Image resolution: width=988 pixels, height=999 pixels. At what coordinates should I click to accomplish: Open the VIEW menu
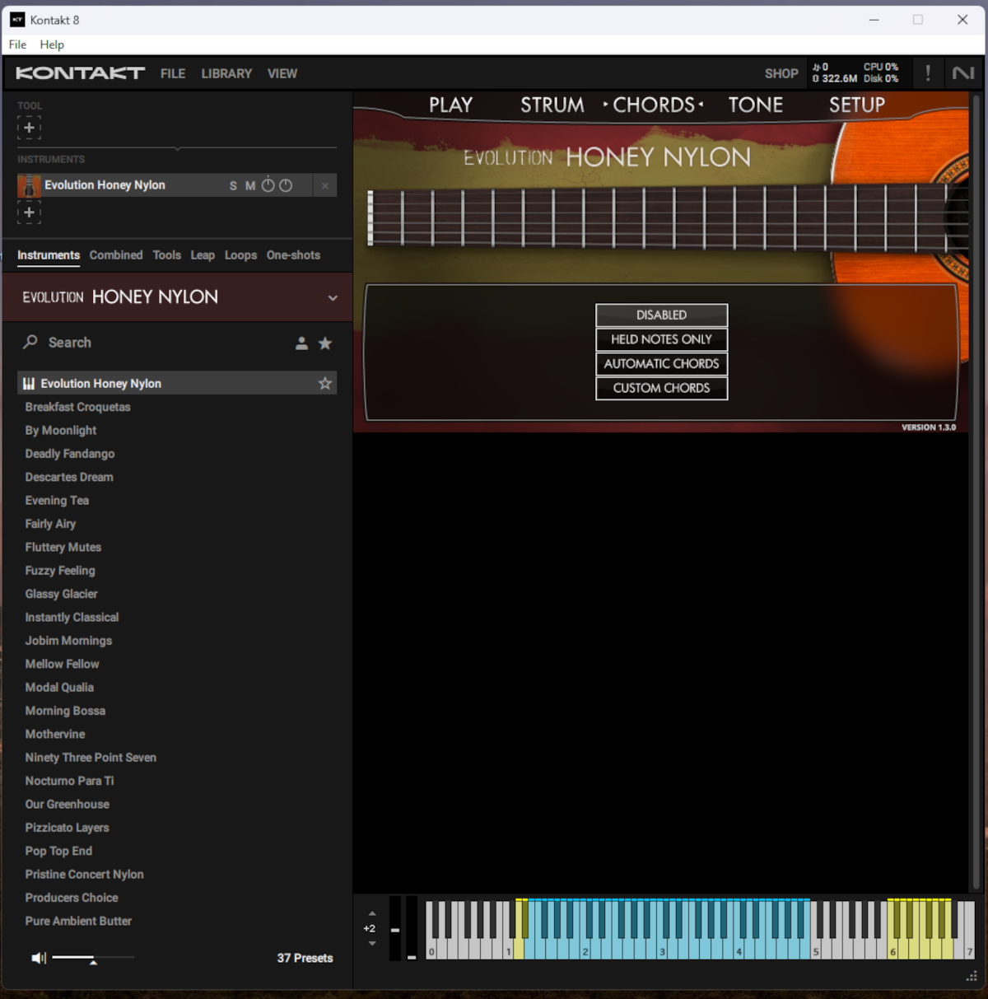pos(282,73)
